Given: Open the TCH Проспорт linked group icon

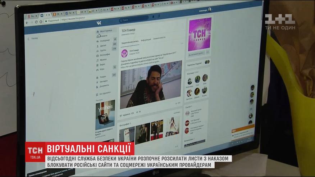Looking at the screenshot, I should click(x=187, y=123).
